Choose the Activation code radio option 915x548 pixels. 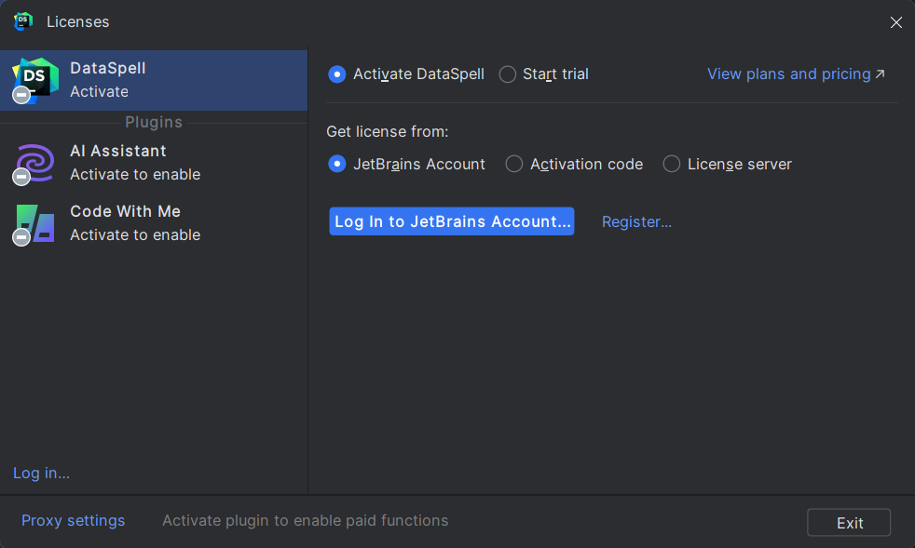tap(514, 164)
